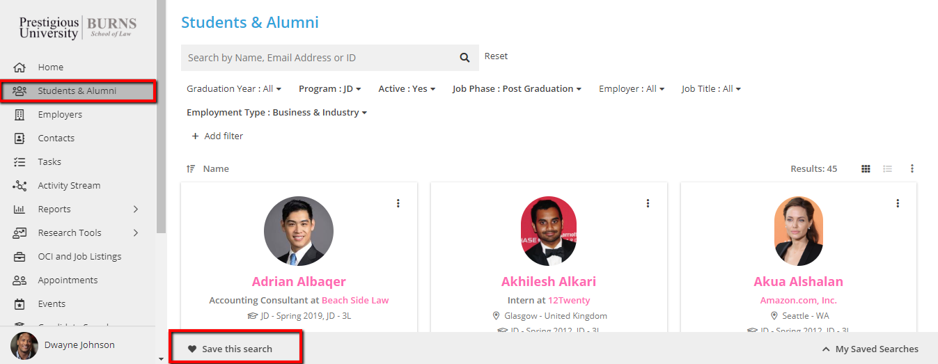Open results options three-dot menu

click(912, 168)
